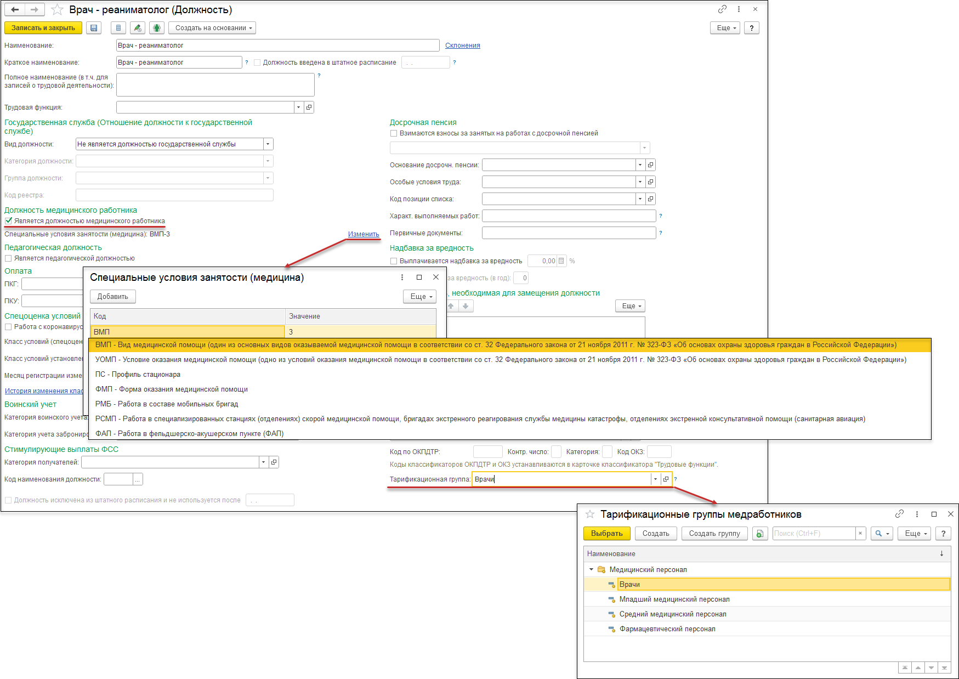Open the Еще menu of position form

(725, 28)
